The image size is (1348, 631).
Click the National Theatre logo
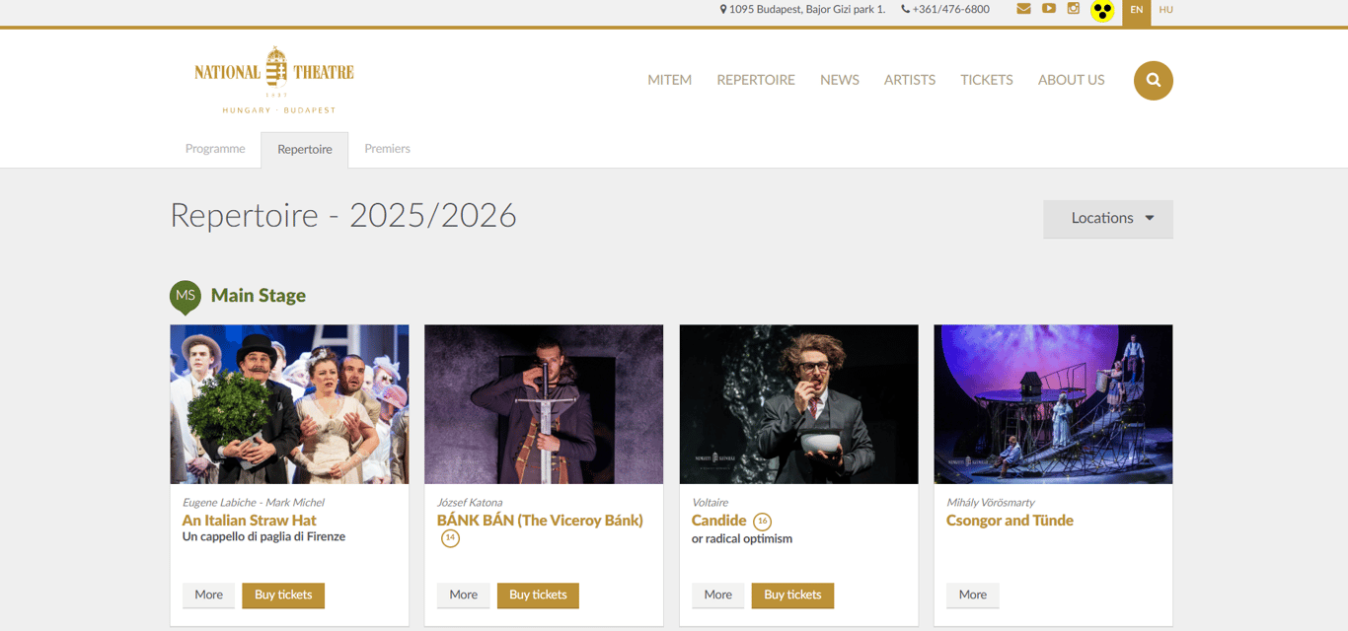coord(274,80)
